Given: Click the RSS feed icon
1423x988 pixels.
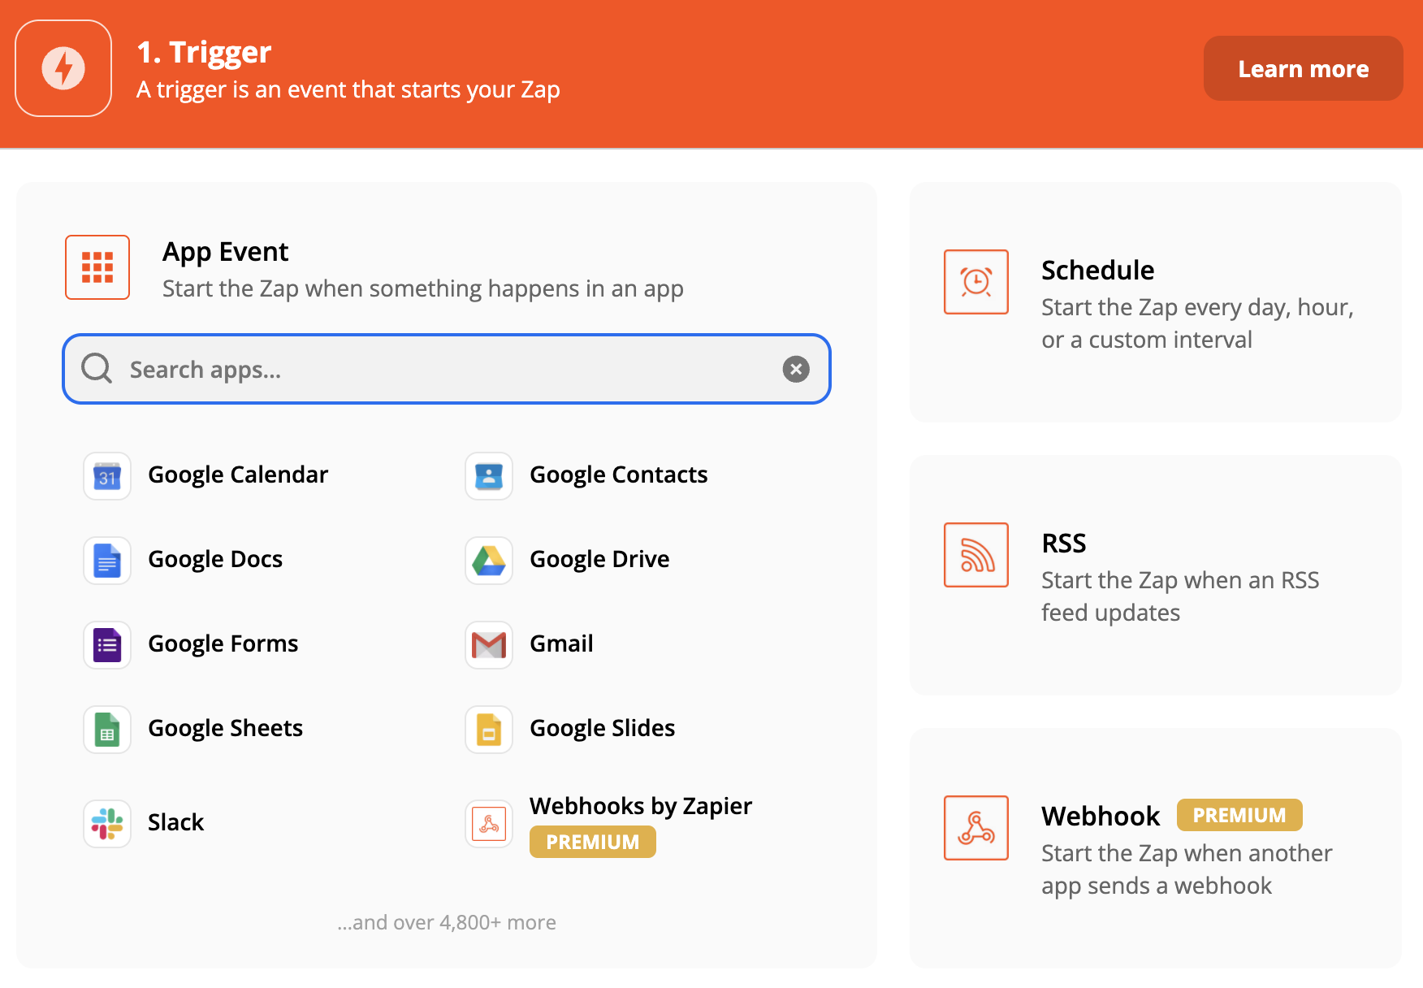Looking at the screenshot, I should click(x=976, y=555).
